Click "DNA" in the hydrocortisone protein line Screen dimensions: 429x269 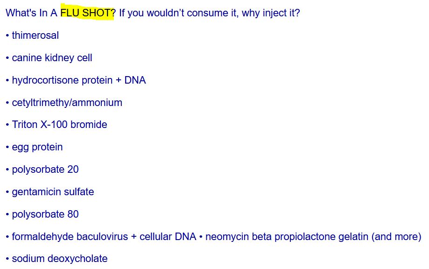pos(135,80)
